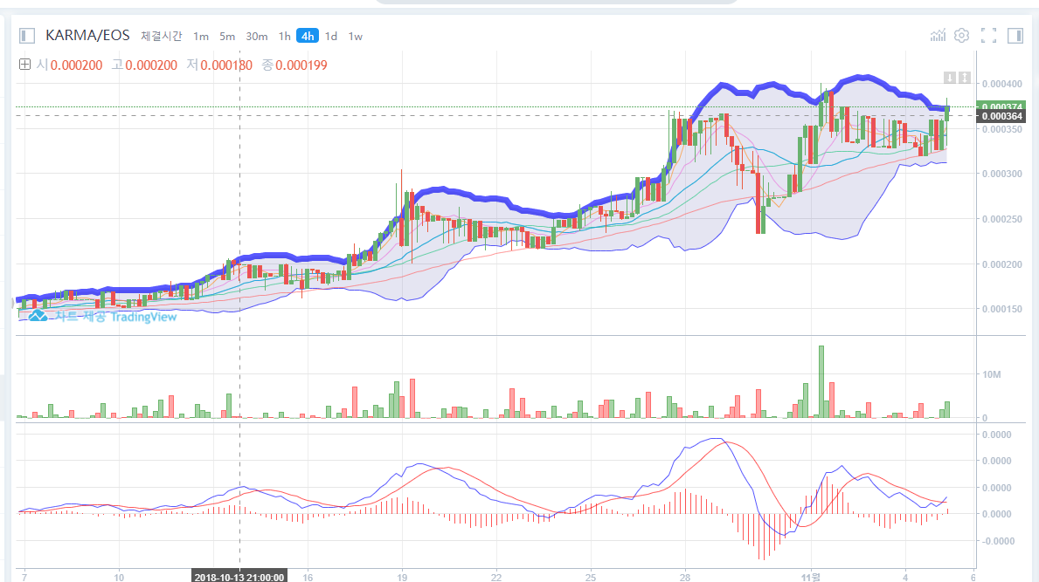Image resolution: width=1039 pixels, height=582 pixels.
Task: Click the 22 date label on time axis
Action: coord(496,577)
